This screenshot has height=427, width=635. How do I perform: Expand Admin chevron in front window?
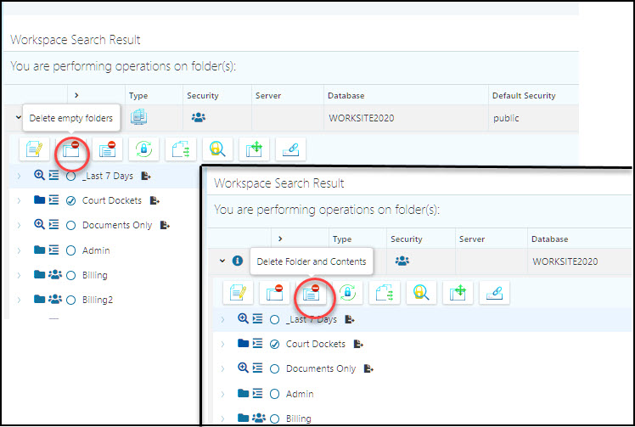tap(222, 394)
